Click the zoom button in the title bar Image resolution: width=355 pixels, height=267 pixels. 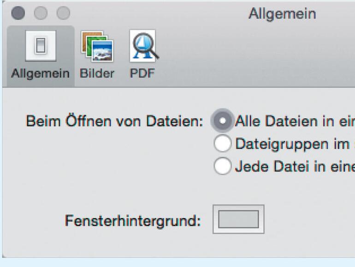(x=63, y=13)
